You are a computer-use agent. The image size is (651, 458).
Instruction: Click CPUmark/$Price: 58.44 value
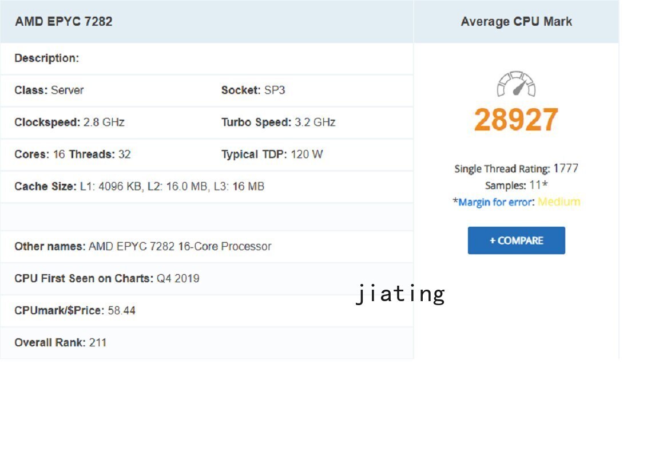[75, 310]
